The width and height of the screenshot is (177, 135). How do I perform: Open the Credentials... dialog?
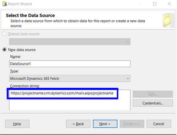point(153,103)
